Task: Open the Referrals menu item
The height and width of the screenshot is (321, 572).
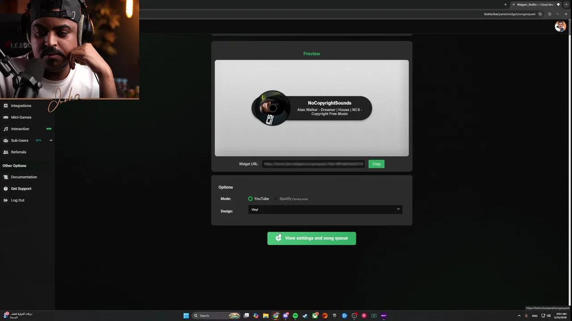Action: [x=18, y=152]
